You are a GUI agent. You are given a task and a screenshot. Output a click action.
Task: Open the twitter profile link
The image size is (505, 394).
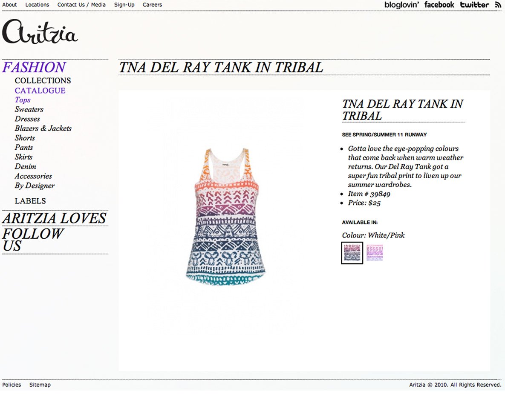474,5
